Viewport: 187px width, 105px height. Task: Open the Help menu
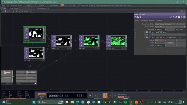pos(20,5)
